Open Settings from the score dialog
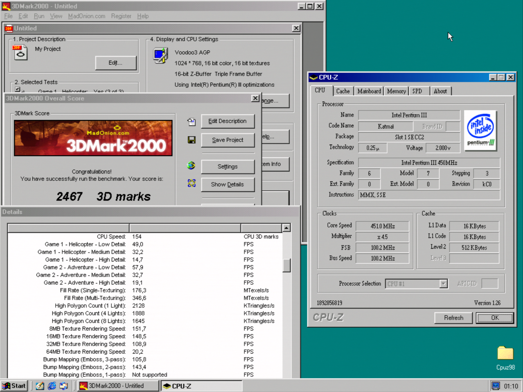The width and height of the screenshot is (523, 392). pyautogui.click(x=228, y=167)
